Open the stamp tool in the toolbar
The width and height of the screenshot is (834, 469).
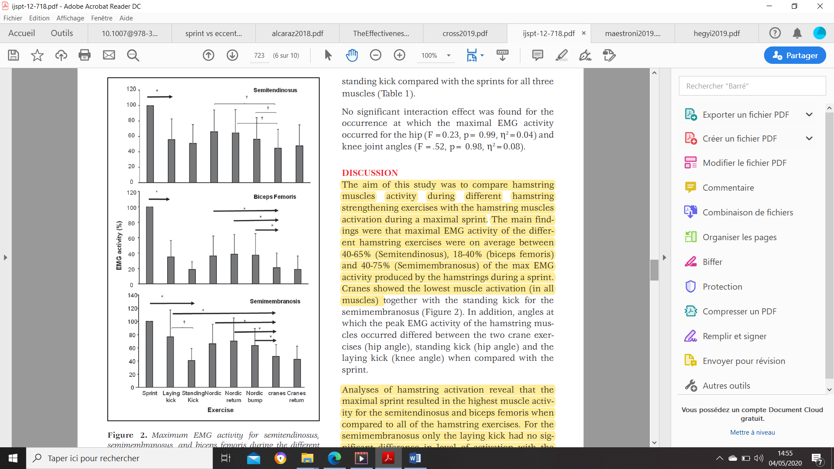tap(609, 55)
